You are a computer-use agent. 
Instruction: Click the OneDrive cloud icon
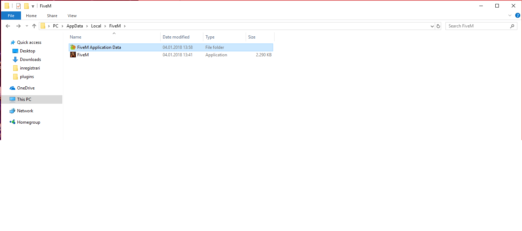[x=12, y=88]
